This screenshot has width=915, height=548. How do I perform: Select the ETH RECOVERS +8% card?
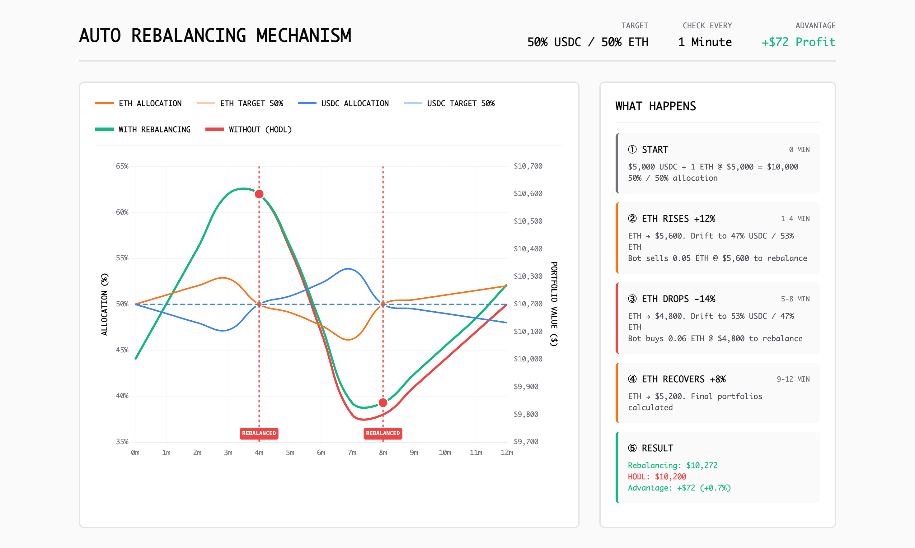(x=718, y=392)
